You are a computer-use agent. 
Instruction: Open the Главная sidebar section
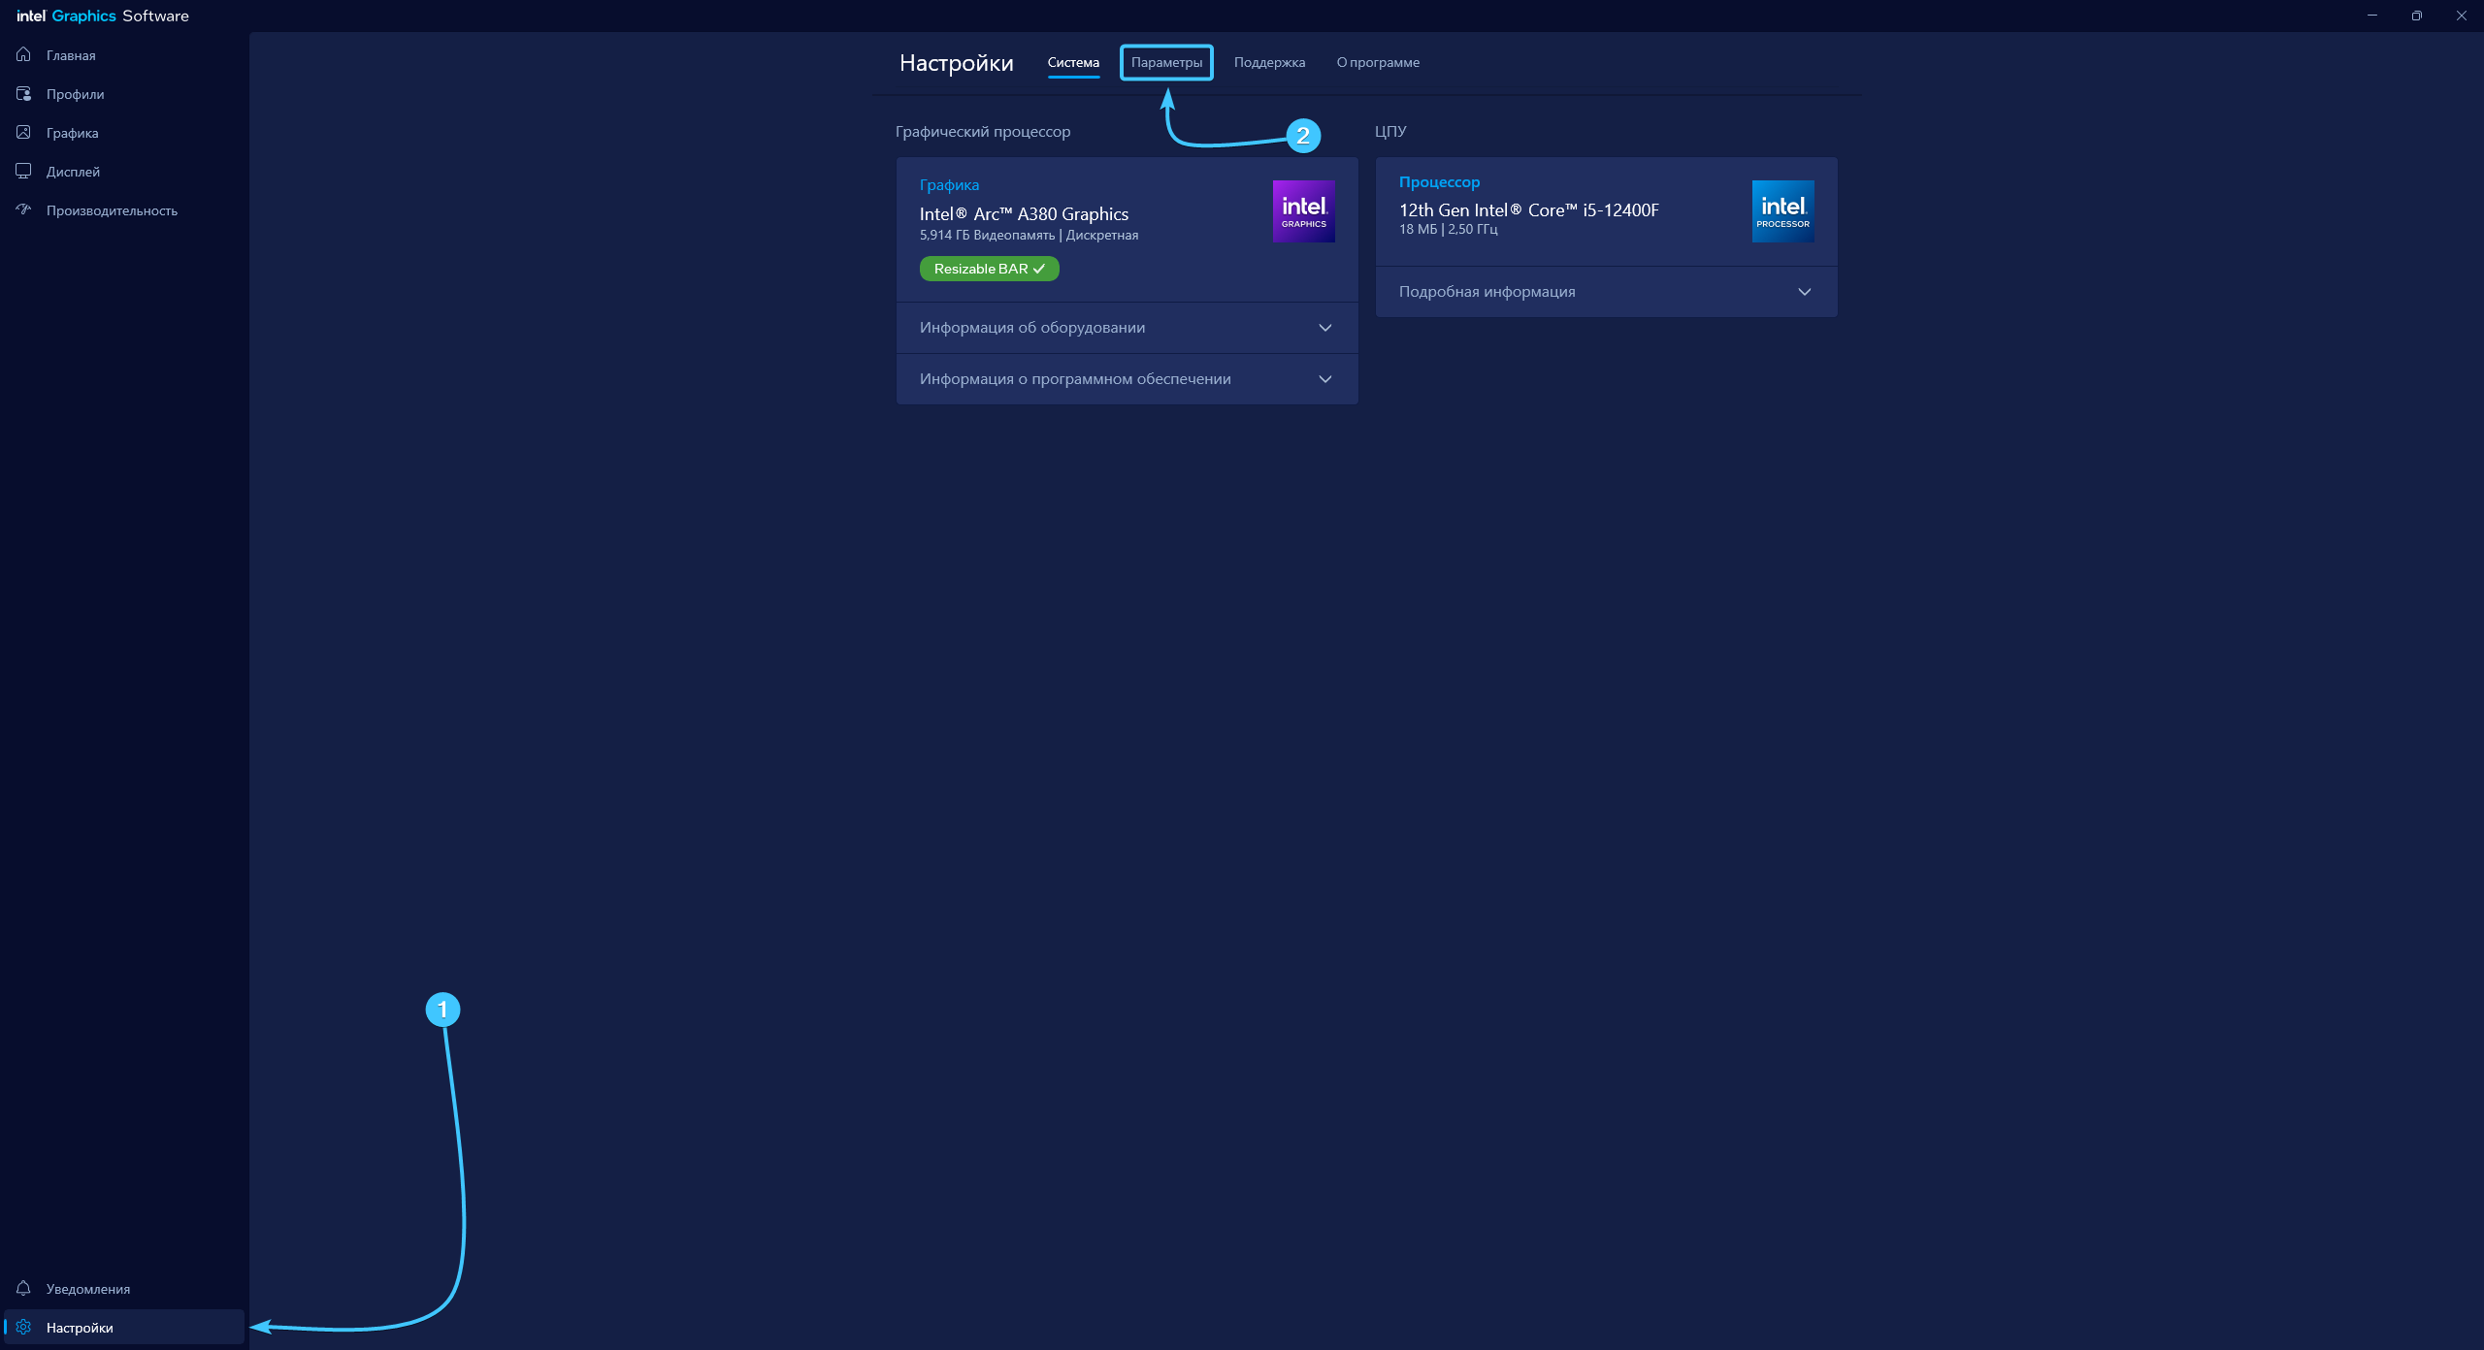[124, 55]
